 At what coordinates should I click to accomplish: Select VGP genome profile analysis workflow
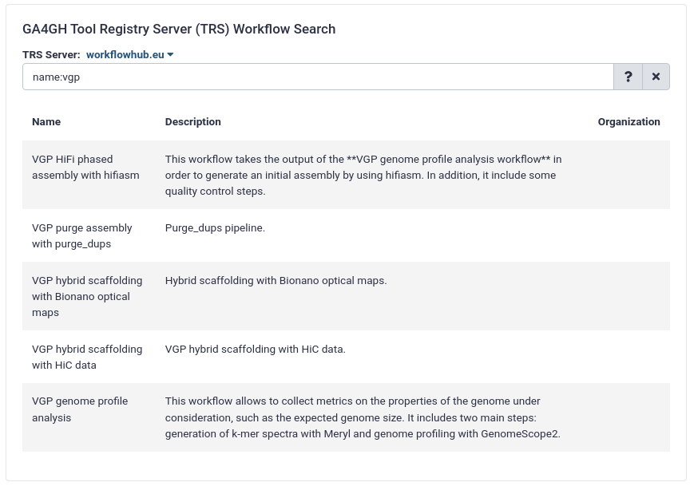click(x=80, y=409)
